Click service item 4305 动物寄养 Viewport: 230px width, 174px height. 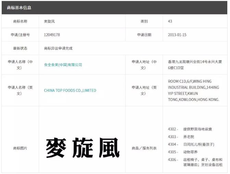(183, 152)
